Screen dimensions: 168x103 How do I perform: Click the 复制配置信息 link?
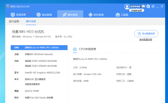tap(146, 40)
